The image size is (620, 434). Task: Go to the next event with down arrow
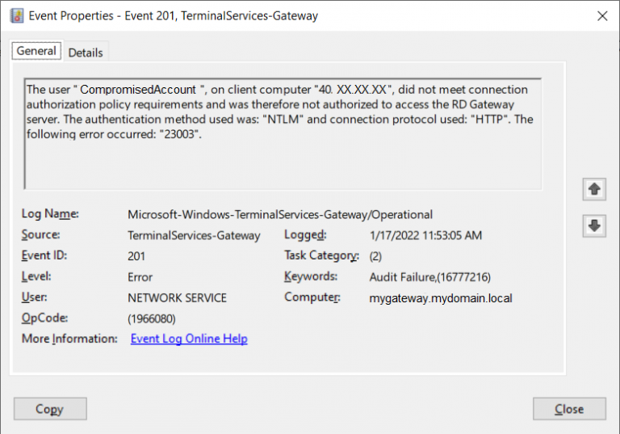click(x=594, y=226)
